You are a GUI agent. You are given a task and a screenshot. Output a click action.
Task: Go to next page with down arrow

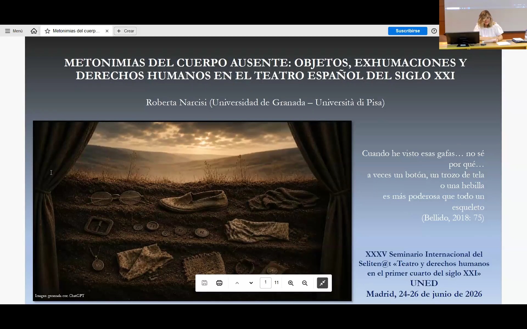pyautogui.click(x=251, y=283)
